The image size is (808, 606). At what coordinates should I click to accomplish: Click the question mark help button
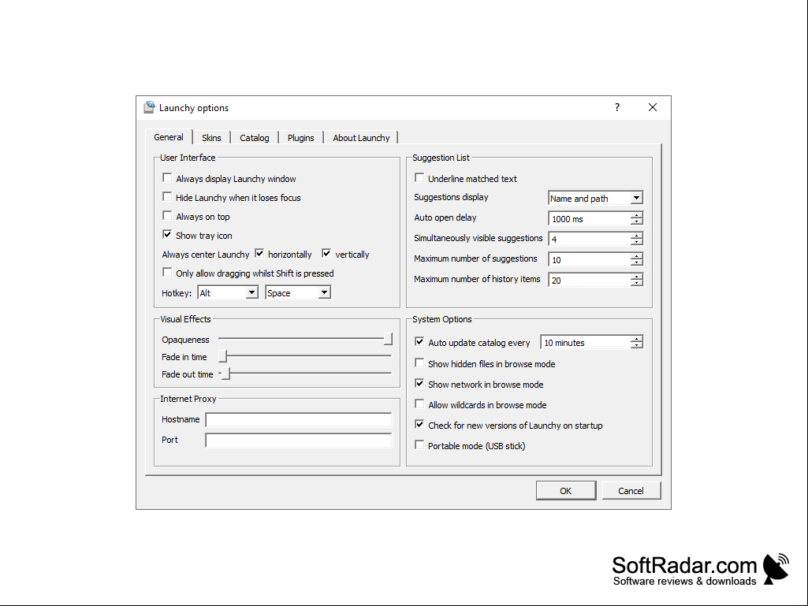click(x=616, y=107)
